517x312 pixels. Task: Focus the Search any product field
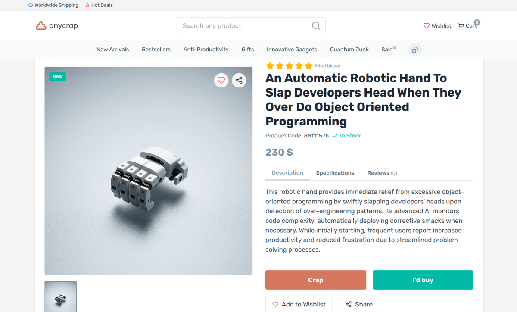(243, 26)
